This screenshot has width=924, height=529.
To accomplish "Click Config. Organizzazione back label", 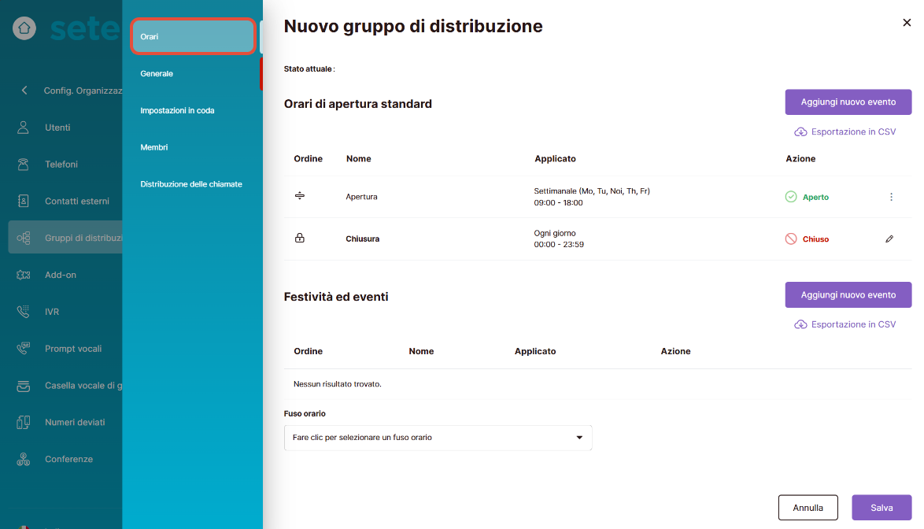I will click(83, 91).
